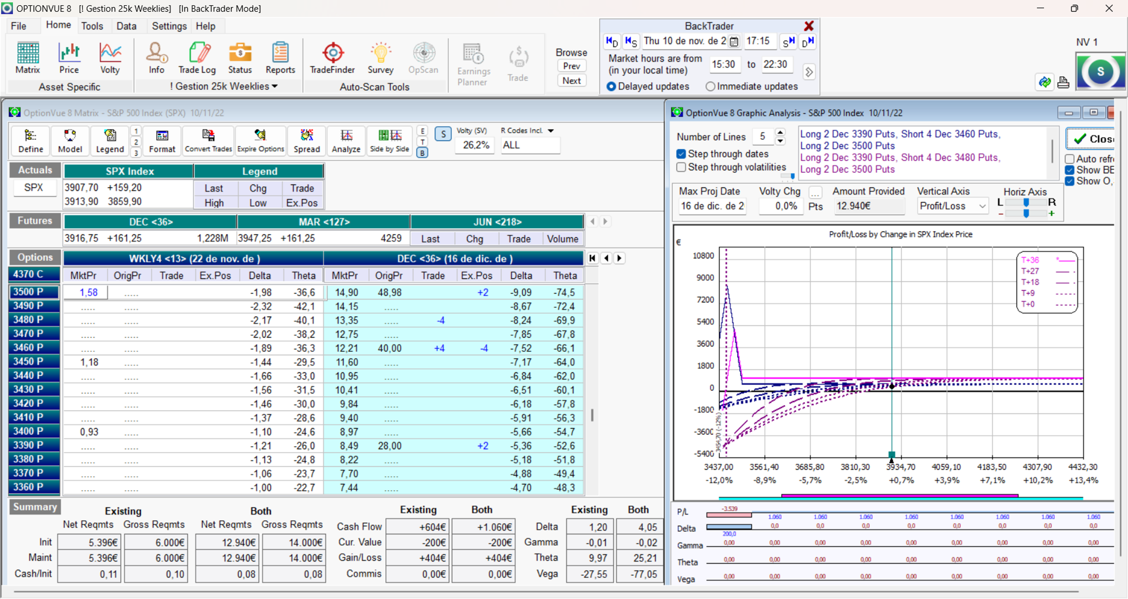Select Delayed updates radio button
This screenshot has width=1128, height=599.
pos(611,87)
